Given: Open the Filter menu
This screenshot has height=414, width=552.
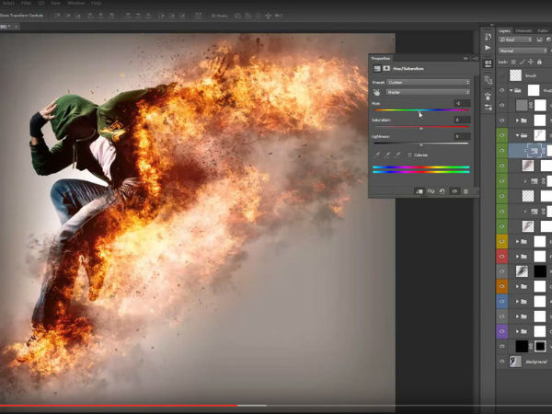Looking at the screenshot, I should pos(27,4).
